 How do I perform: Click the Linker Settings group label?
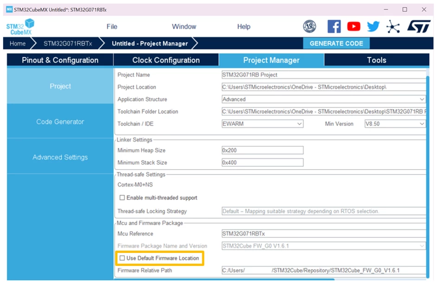(x=135, y=140)
